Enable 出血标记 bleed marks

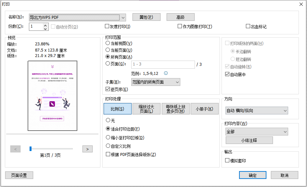247,26
